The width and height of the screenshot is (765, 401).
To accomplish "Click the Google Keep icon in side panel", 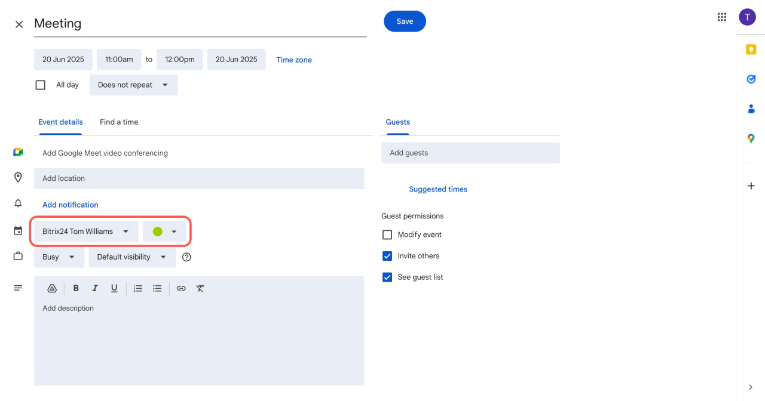I will point(751,50).
